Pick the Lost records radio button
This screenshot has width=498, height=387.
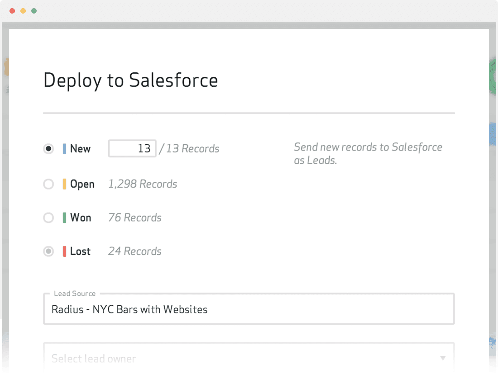(48, 251)
